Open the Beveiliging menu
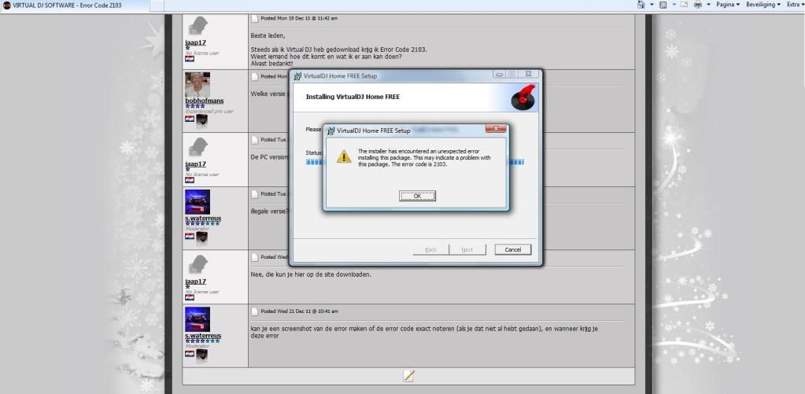 tap(763, 4)
